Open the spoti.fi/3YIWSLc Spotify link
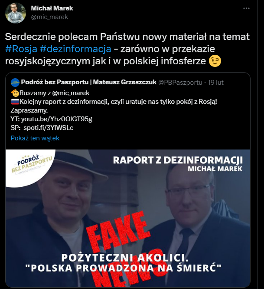264x289 pixels. click(49, 128)
